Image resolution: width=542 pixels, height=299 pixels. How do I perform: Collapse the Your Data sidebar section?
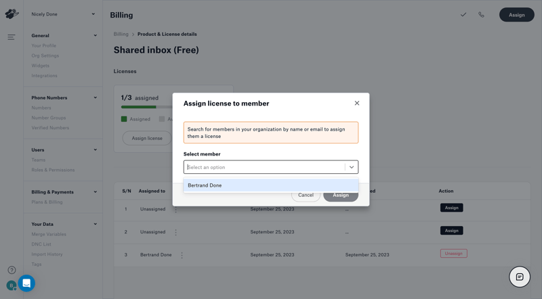(95, 224)
